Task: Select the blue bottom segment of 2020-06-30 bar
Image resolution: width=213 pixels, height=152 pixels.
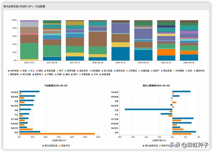Action: 189,58
